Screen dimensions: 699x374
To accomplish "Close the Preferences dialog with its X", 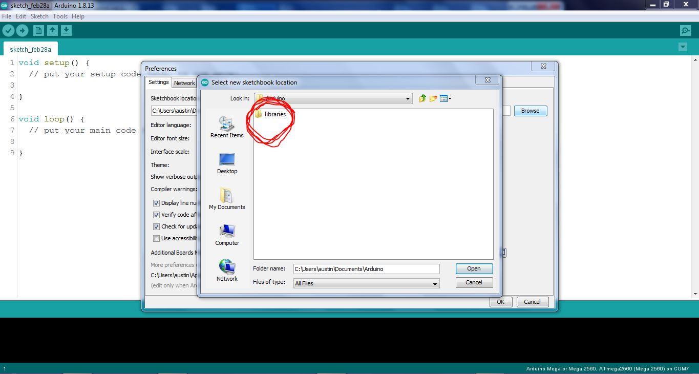I will pos(543,66).
